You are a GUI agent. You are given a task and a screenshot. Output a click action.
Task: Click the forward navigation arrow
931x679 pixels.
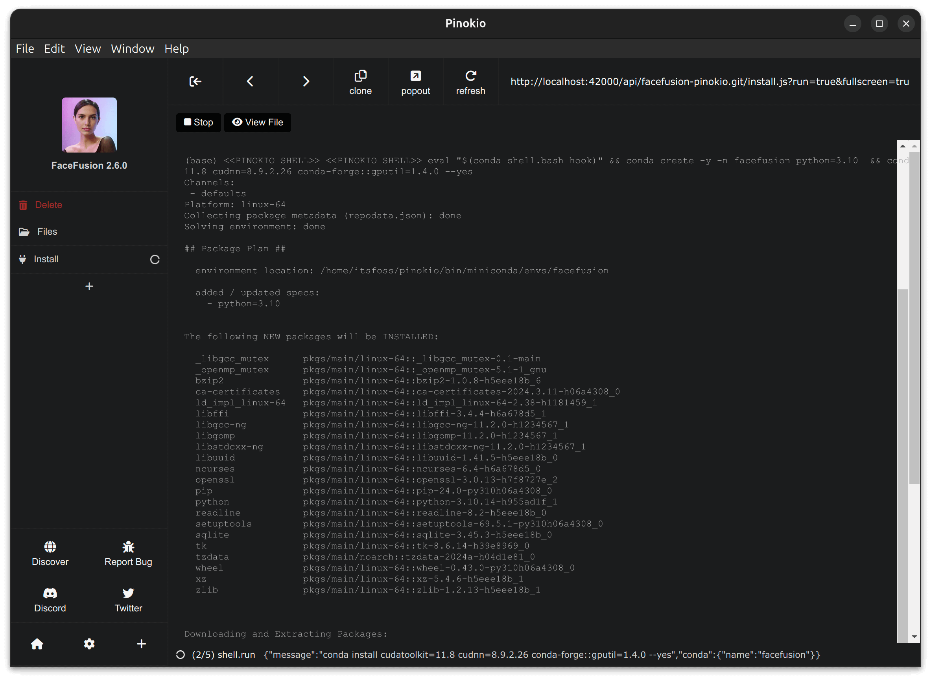point(306,81)
